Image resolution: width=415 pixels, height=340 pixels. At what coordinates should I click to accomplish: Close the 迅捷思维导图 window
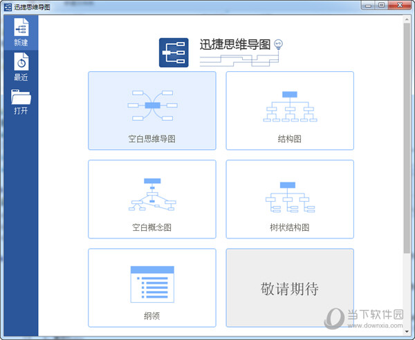(x=400, y=6)
